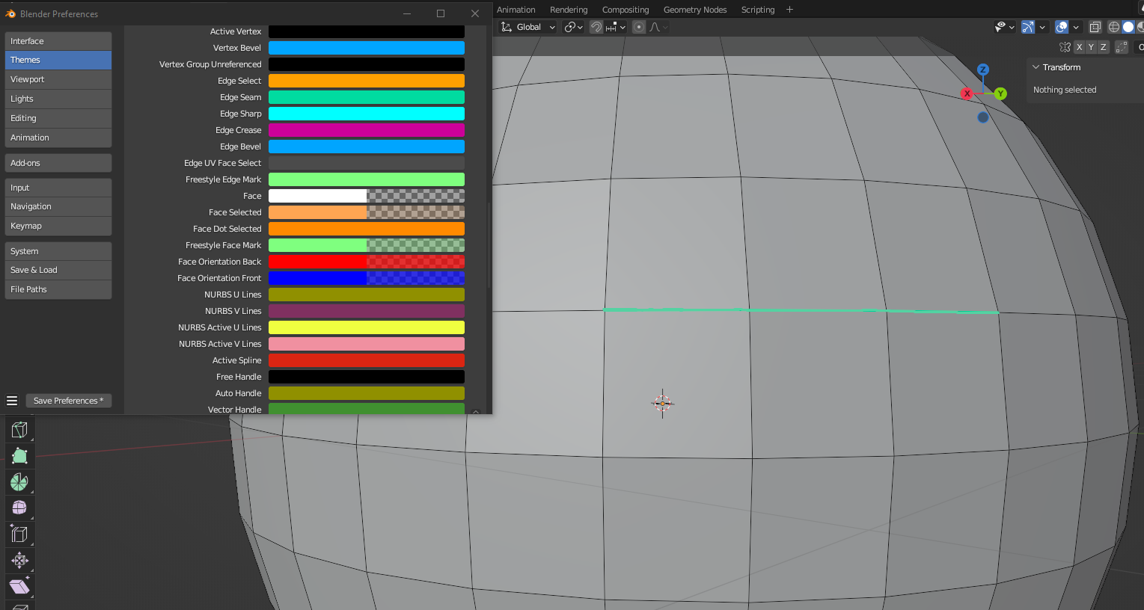
Task: Open the Edge Seam color swatch
Action: point(367,97)
